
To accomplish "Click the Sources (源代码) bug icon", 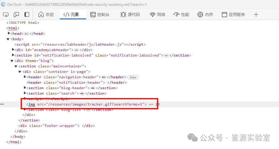I will [123, 15].
